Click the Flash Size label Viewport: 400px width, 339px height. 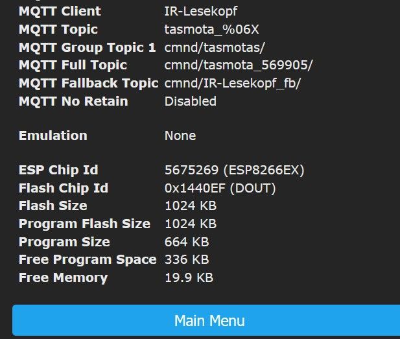(x=53, y=205)
